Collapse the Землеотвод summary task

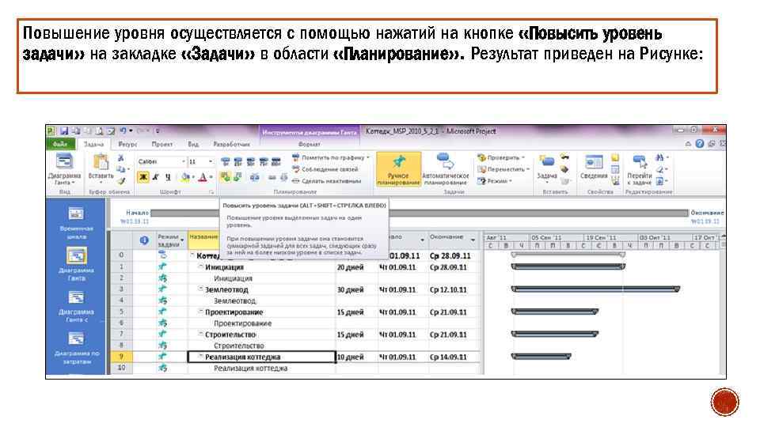pyautogui.click(x=201, y=289)
